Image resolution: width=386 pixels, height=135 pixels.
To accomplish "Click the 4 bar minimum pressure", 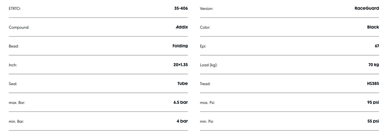I will [x=182, y=121].
